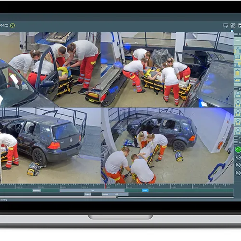Click the playback progress slider handle
This screenshot has height=241, width=241.
[117, 197]
